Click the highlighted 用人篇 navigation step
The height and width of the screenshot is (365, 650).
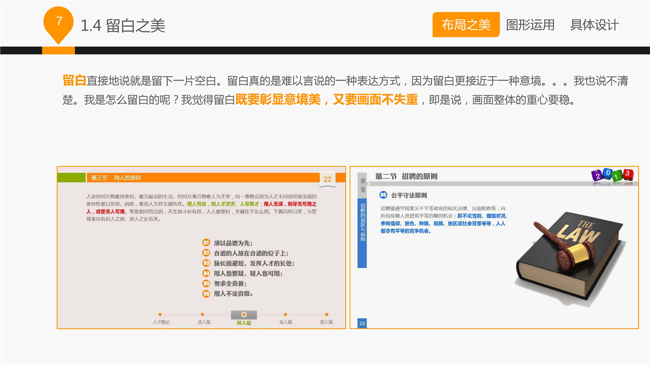click(x=244, y=317)
